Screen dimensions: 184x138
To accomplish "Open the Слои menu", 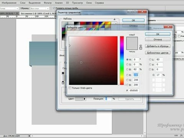I will pyautogui.click(x=23, y=3).
